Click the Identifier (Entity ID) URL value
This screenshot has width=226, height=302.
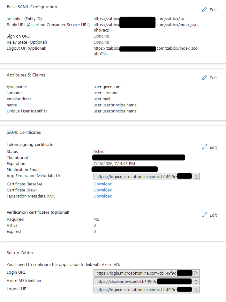(139, 19)
